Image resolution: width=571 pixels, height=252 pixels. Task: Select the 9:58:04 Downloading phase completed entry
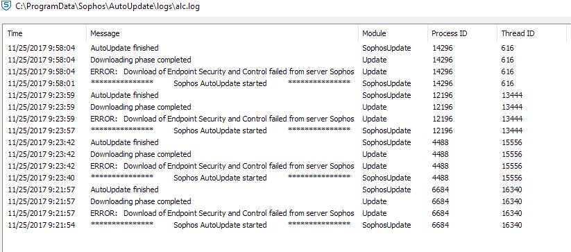pyautogui.click(x=285, y=60)
